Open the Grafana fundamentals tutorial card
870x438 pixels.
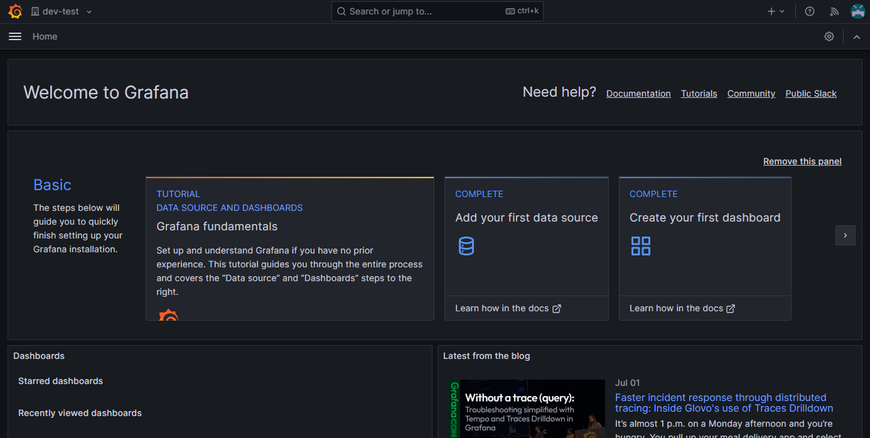point(290,248)
